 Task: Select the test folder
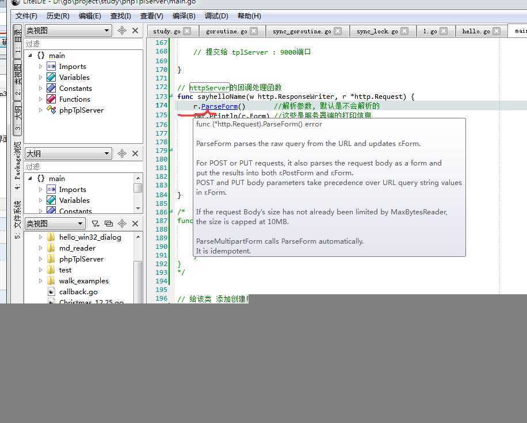pyautogui.click(x=65, y=270)
